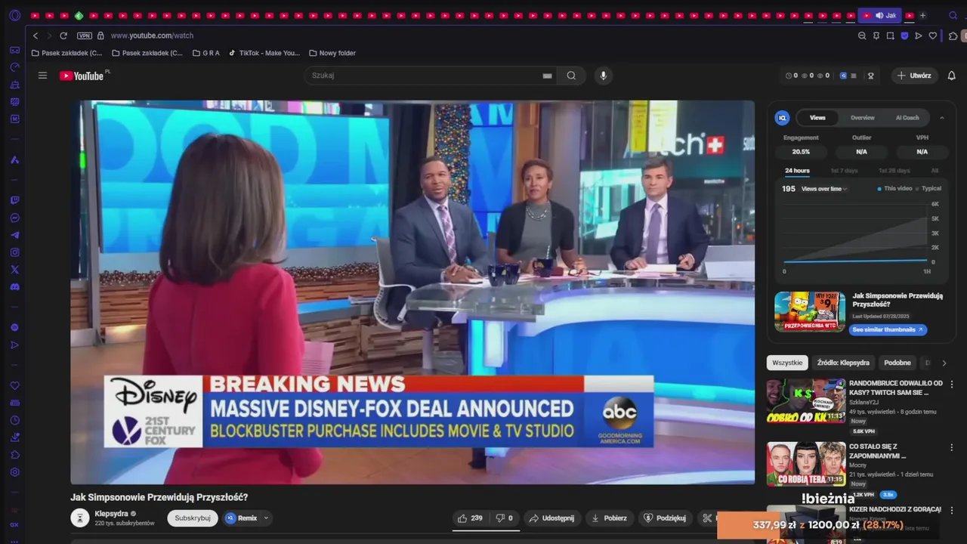Click the pin icon in address bar
This screenshot has width=967, height=544.
(x=876, y=36)
